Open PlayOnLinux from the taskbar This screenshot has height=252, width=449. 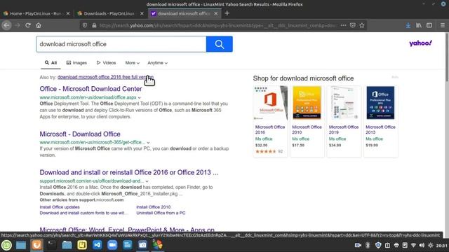[x=157, y=245]
